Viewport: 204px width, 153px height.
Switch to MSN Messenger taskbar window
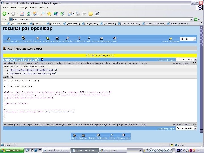(112, 150)
